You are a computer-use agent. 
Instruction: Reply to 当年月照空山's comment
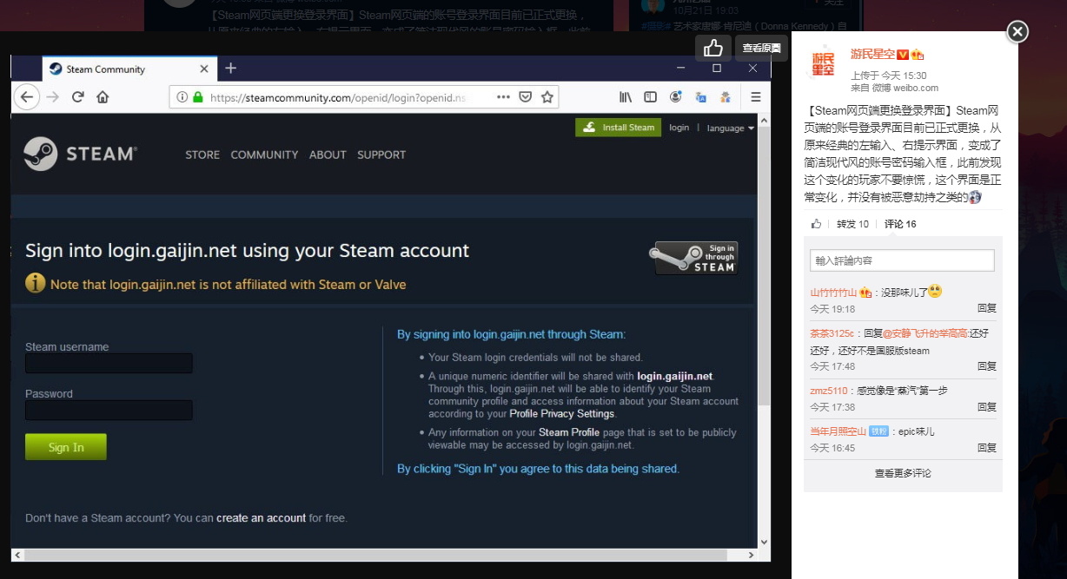point(986,448)
